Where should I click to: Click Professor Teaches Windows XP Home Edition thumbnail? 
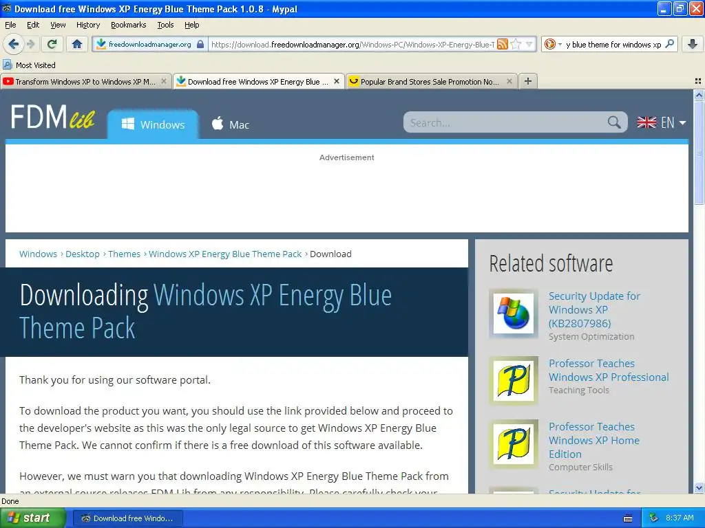[x=514, y=444]
